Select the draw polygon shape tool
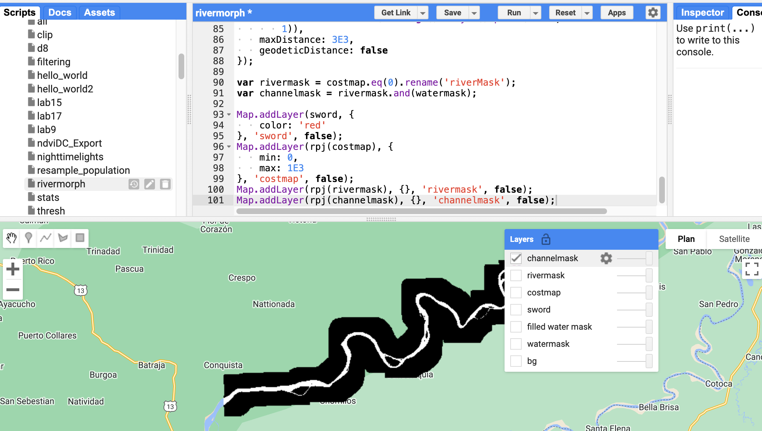Viewport: 762px width, 431px height. 63,238
